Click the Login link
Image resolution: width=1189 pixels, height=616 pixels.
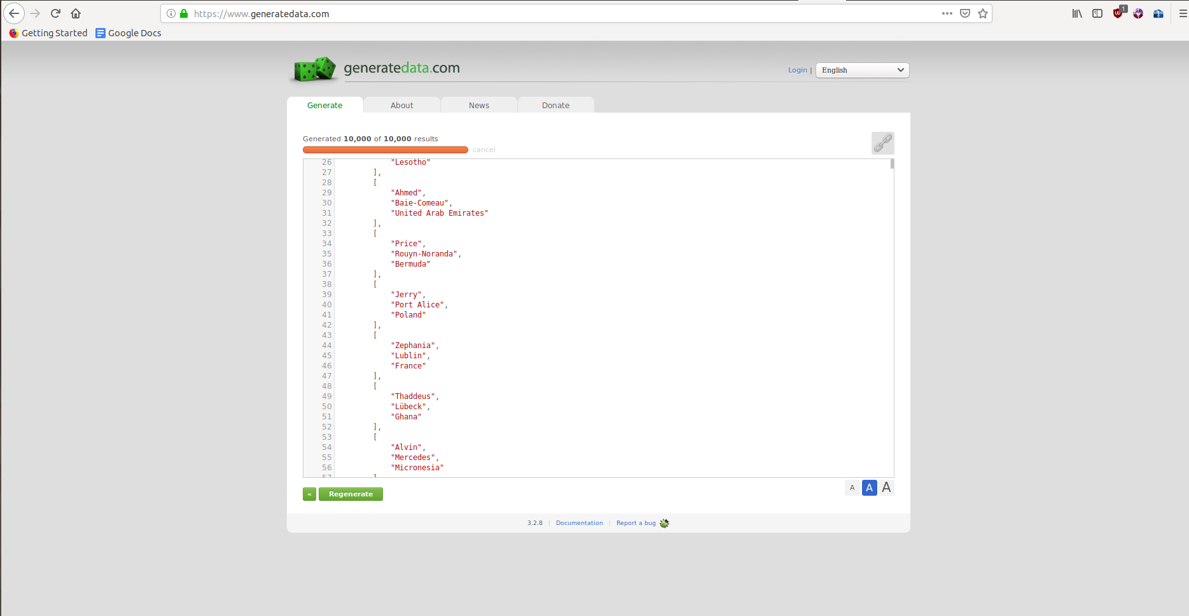coord(798,70)
